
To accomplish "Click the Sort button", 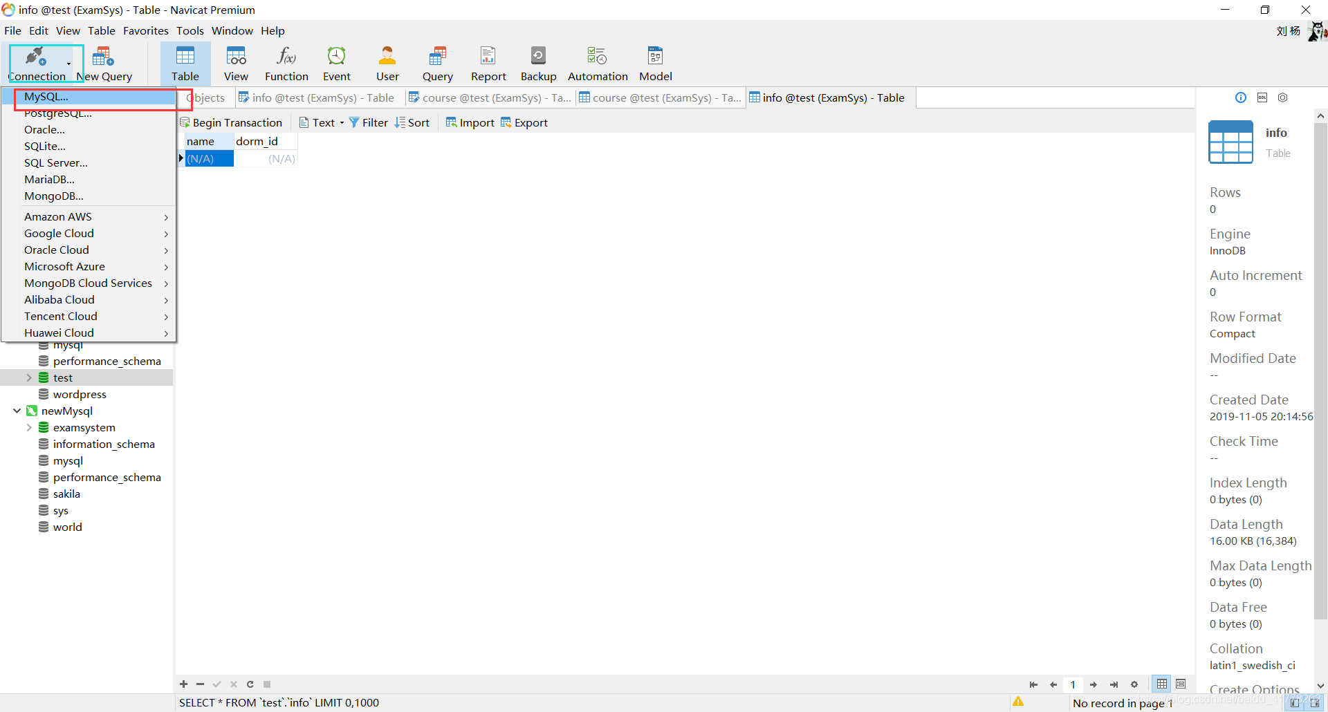I will 412,122.
